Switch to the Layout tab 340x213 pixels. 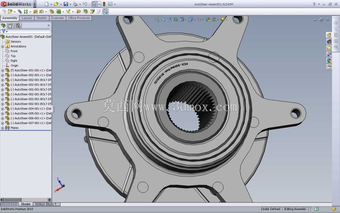pos(27,18)
